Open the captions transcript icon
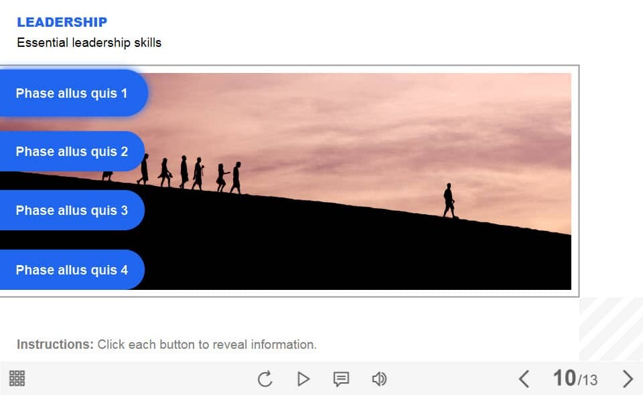 coord(341,379)
